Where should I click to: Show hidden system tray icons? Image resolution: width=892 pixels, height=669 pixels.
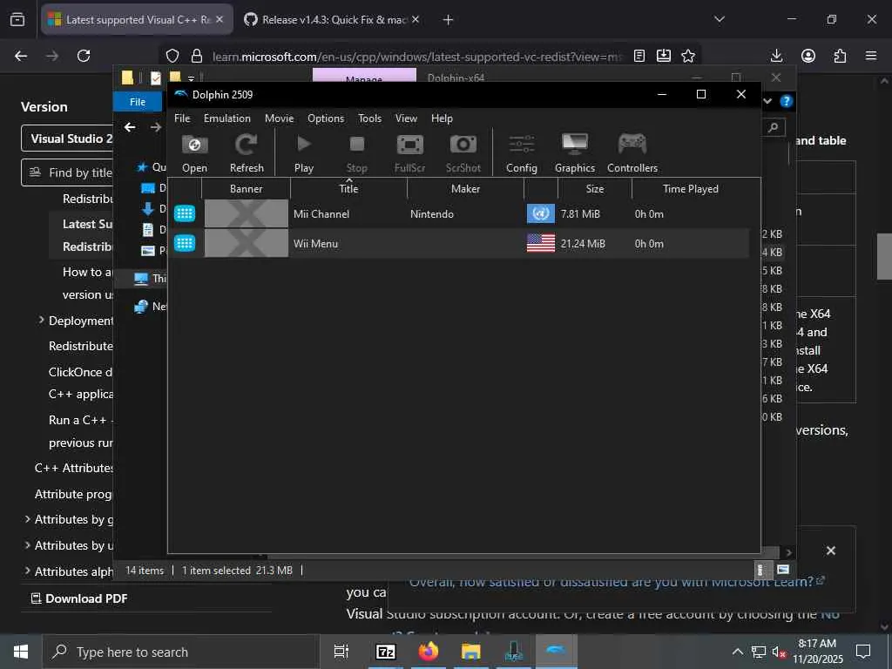[x=737, y=652]
